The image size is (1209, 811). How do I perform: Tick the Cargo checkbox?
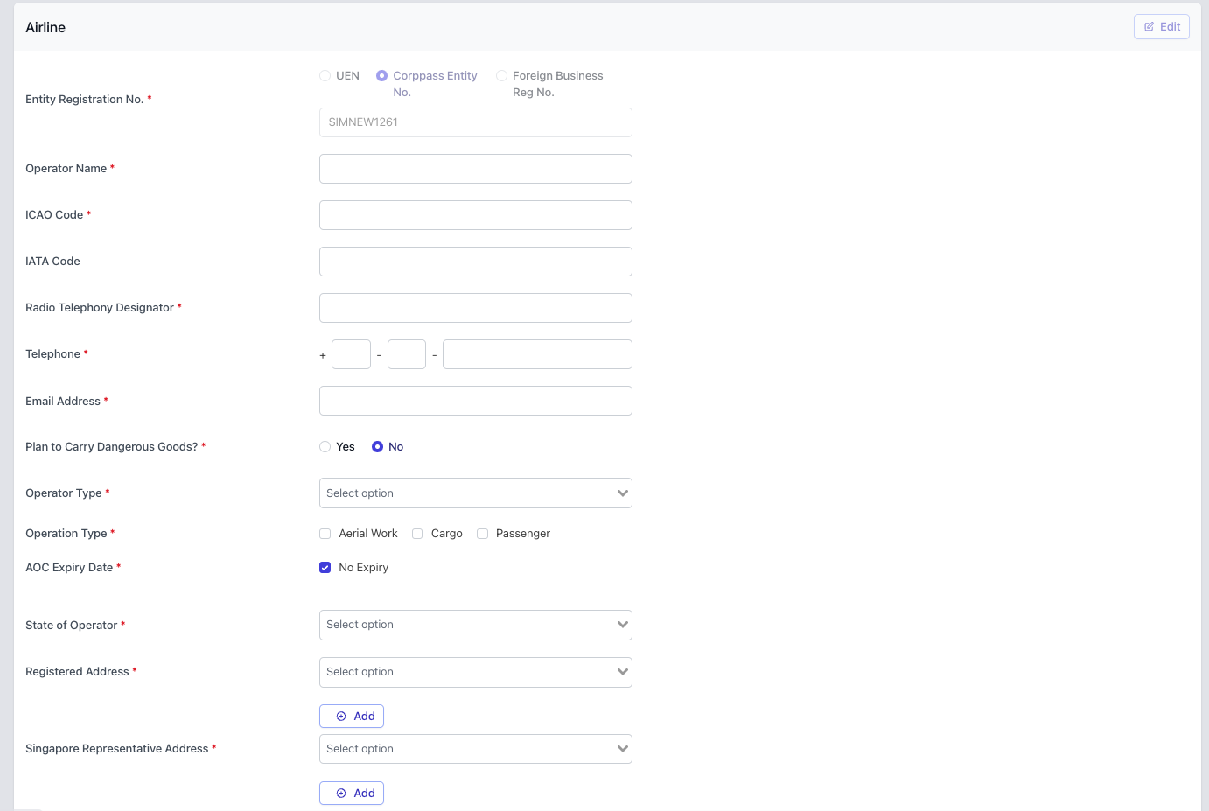tap(417, 534)
